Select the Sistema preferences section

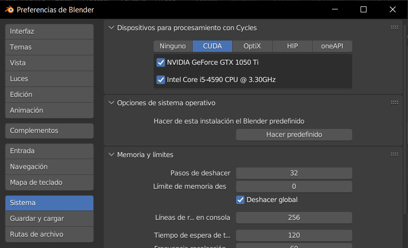[49, 203]
